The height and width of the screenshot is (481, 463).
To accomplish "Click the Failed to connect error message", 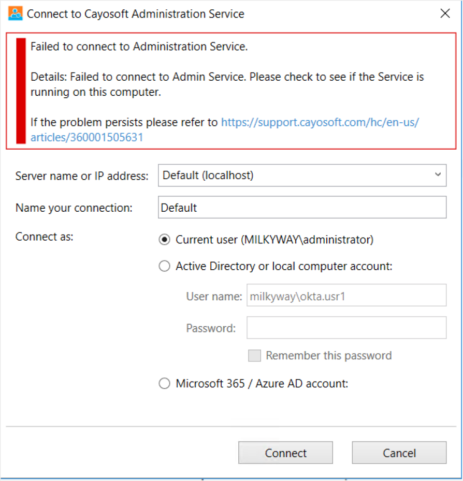I will [x=139, y=47].
